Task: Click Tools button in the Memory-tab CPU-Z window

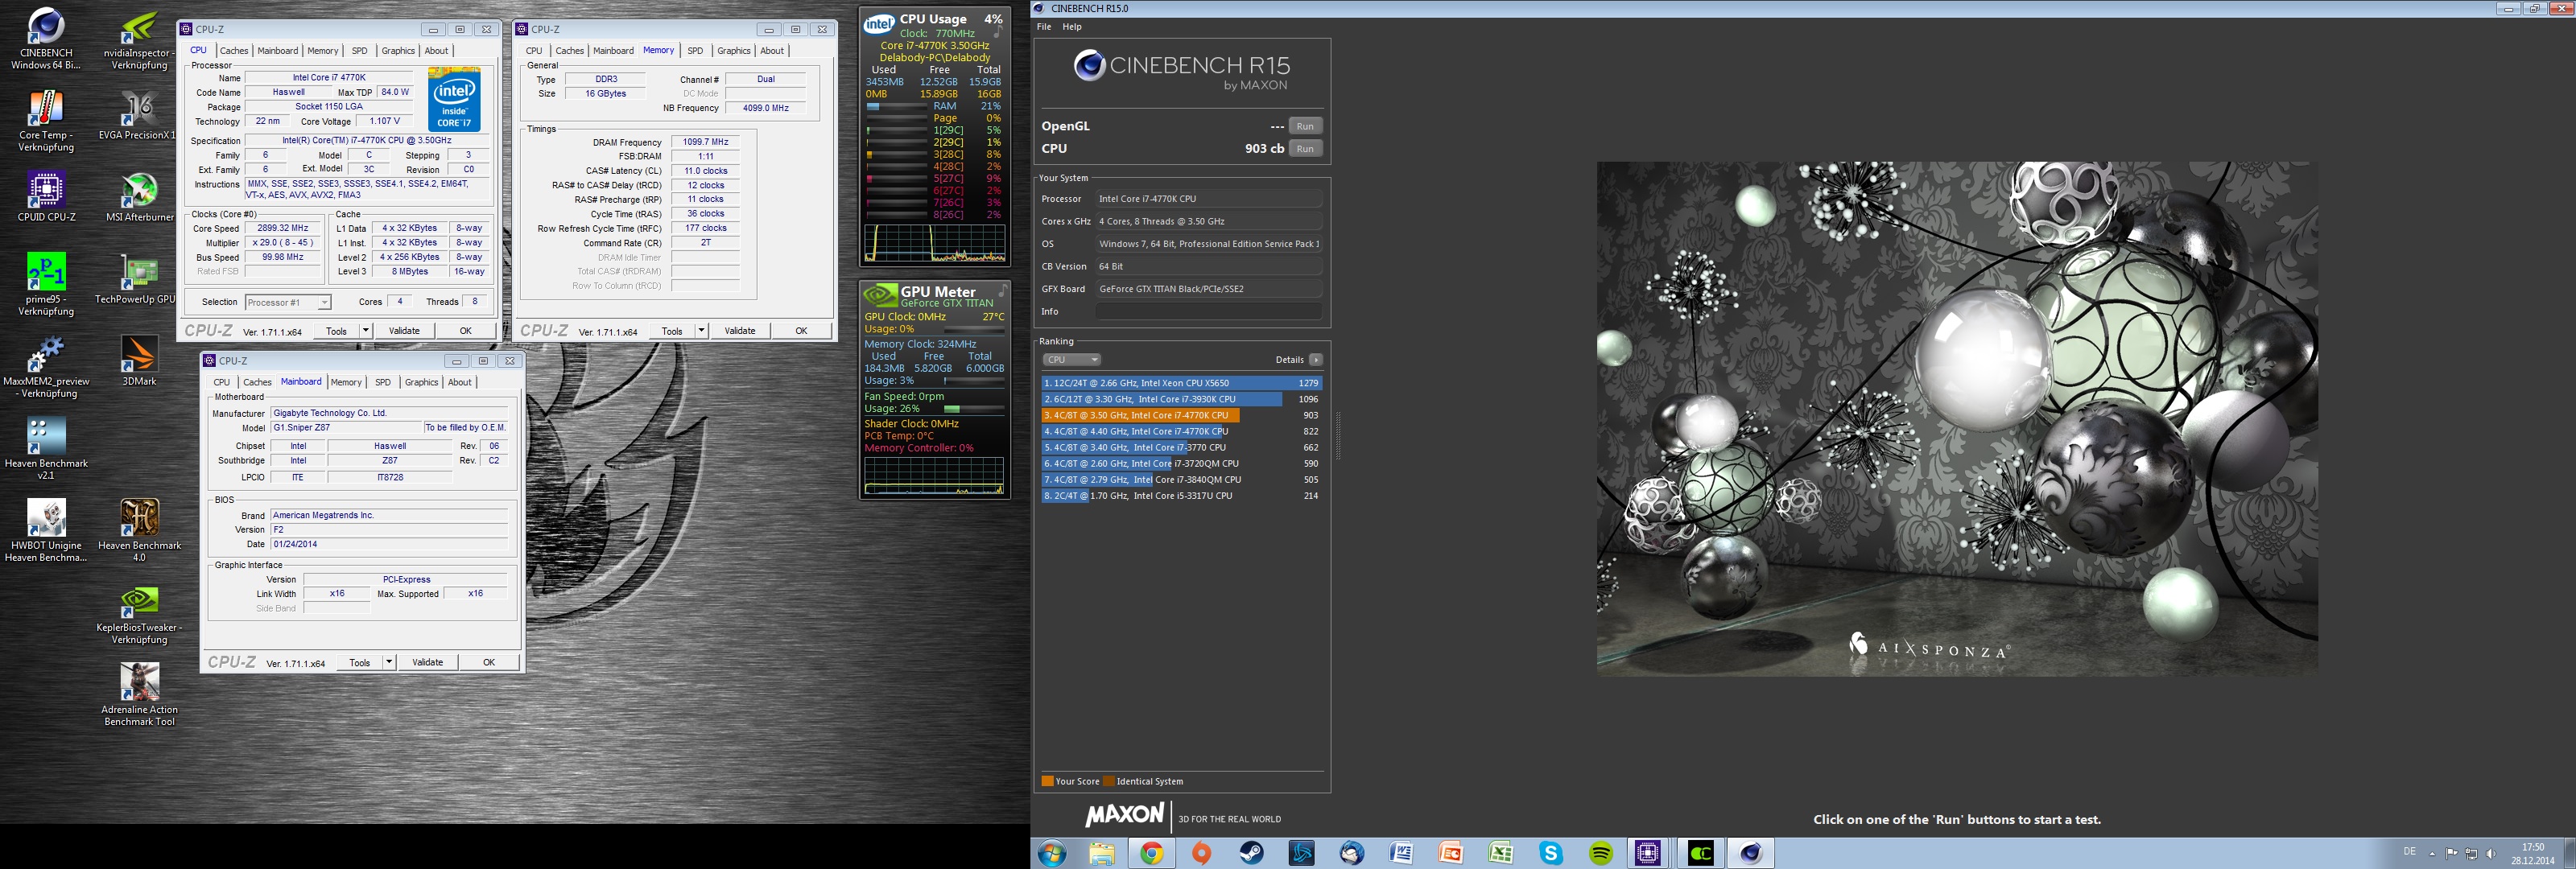Action: point(672,330)
